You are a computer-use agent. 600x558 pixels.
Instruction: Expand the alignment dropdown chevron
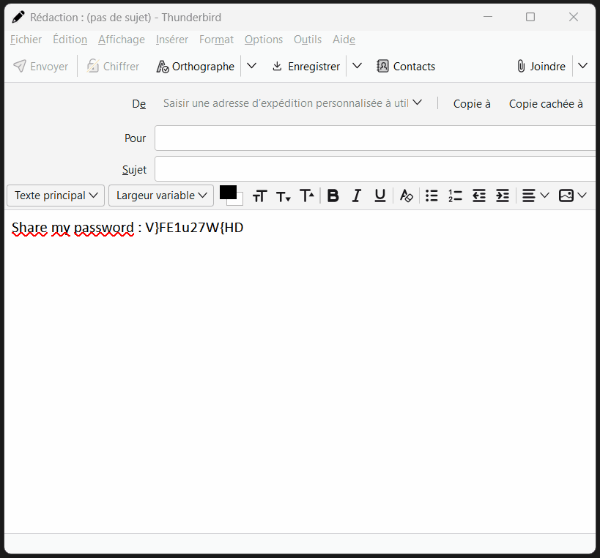(x=544, y=196)
